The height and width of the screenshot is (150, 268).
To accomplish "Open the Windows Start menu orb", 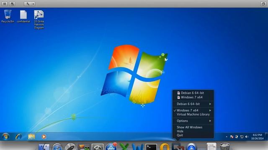I will point(5,137).
